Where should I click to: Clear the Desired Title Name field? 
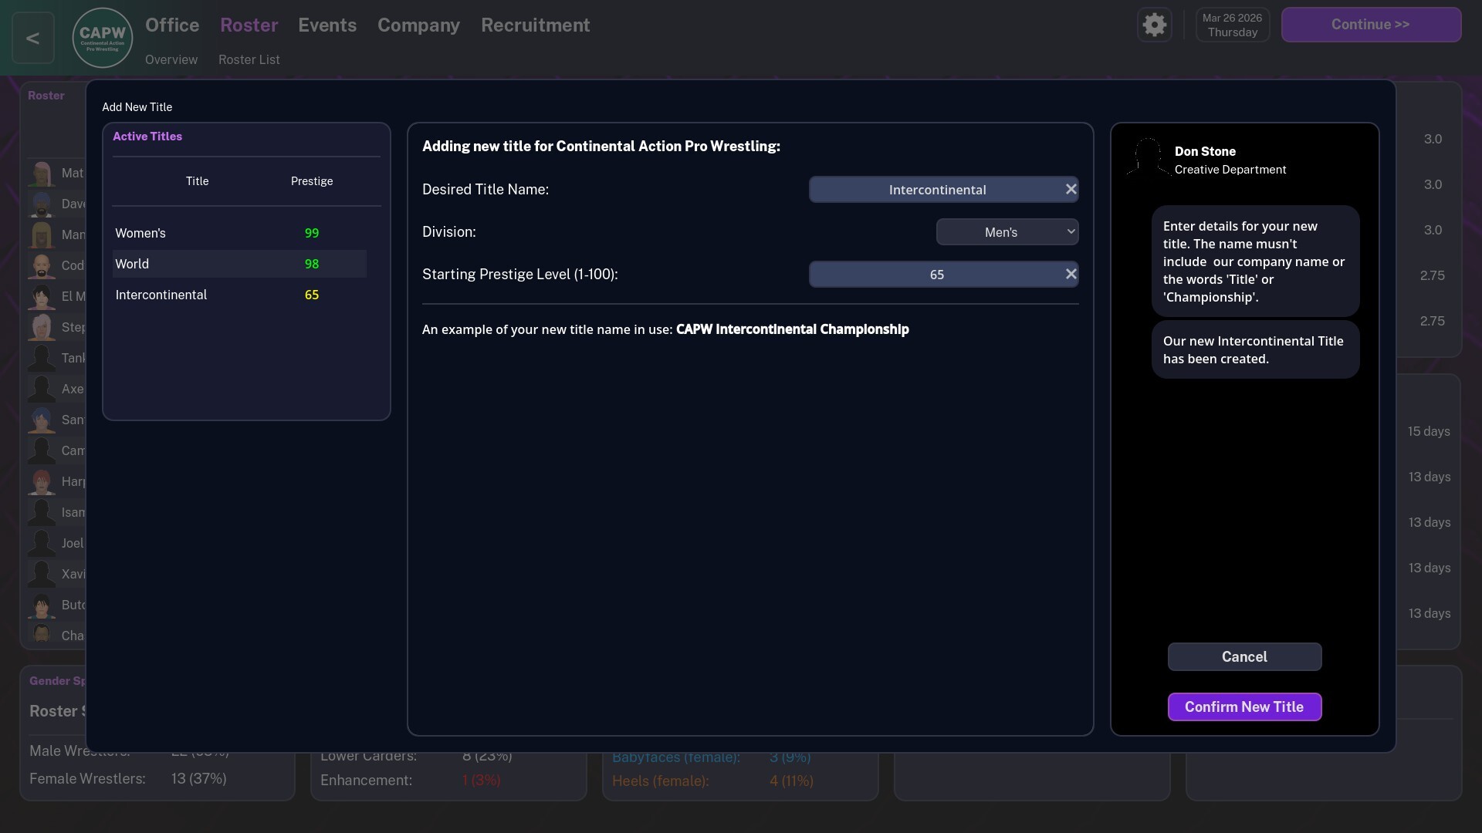[x=1071, y=189]
